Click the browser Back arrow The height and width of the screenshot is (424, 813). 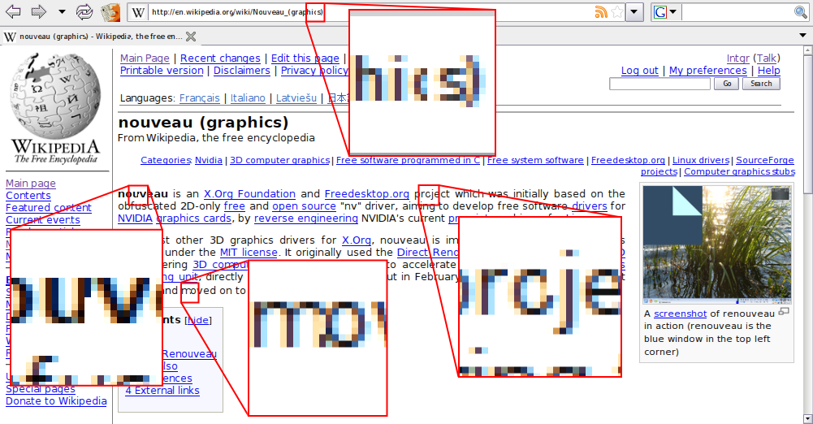13,12
